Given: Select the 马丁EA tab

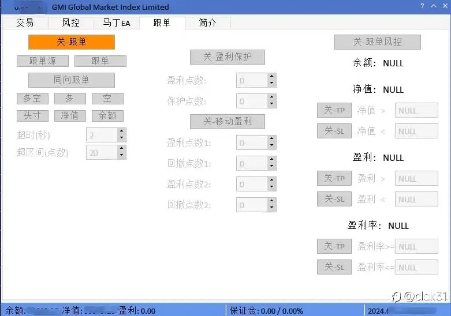Looking at the screenshot, I should [x=117, y=22].
